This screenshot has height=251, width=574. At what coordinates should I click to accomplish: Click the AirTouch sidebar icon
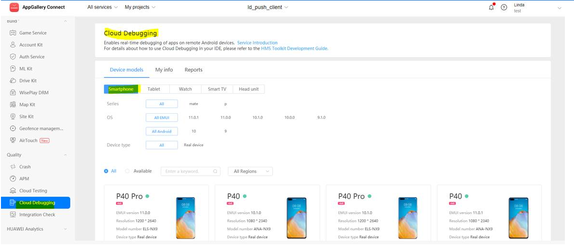[13, 141]
